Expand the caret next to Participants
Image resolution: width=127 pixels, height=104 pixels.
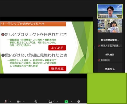click(x=58, y=102)
